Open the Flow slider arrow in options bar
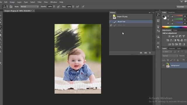Viewport: 187px width, 105px height. click(73, 7)
